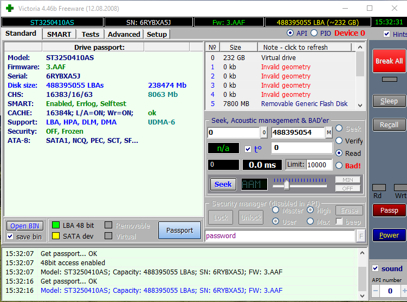The image size is (407, 302).
Task: Switch to the Tests tab
Action: tap(91, 34)
